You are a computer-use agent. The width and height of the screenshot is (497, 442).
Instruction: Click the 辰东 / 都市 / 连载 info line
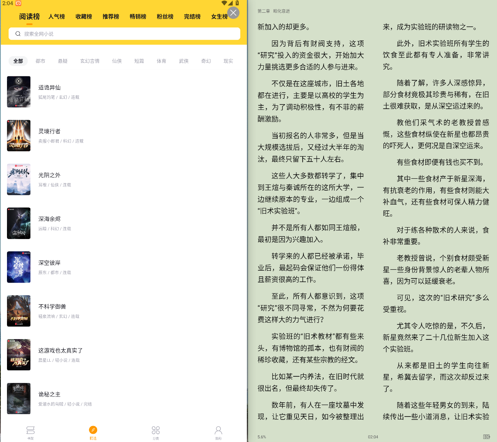[55, 273]
